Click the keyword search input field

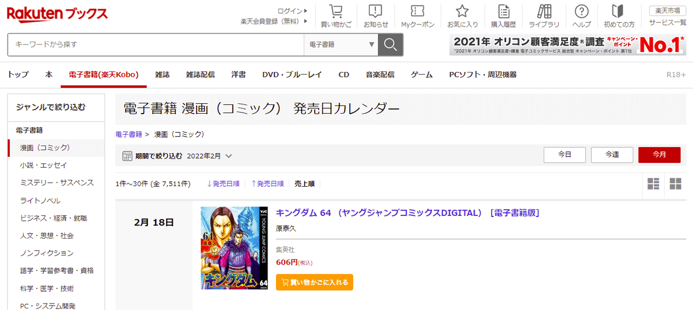pyautogui.click(x=155, y=44)
